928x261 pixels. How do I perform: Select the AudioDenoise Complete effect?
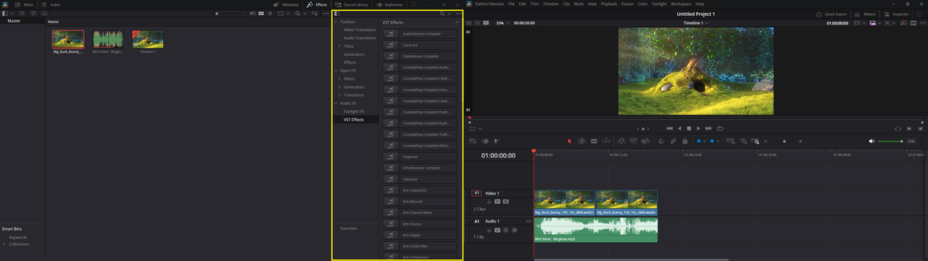click(x=420, y=34)
